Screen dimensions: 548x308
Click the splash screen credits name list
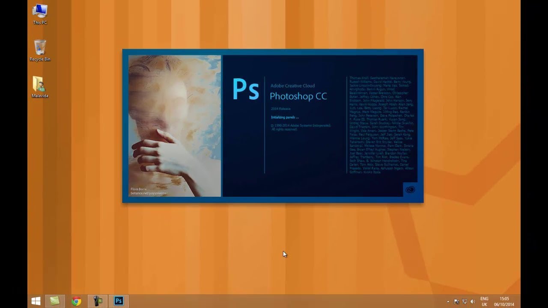(382, 125)
